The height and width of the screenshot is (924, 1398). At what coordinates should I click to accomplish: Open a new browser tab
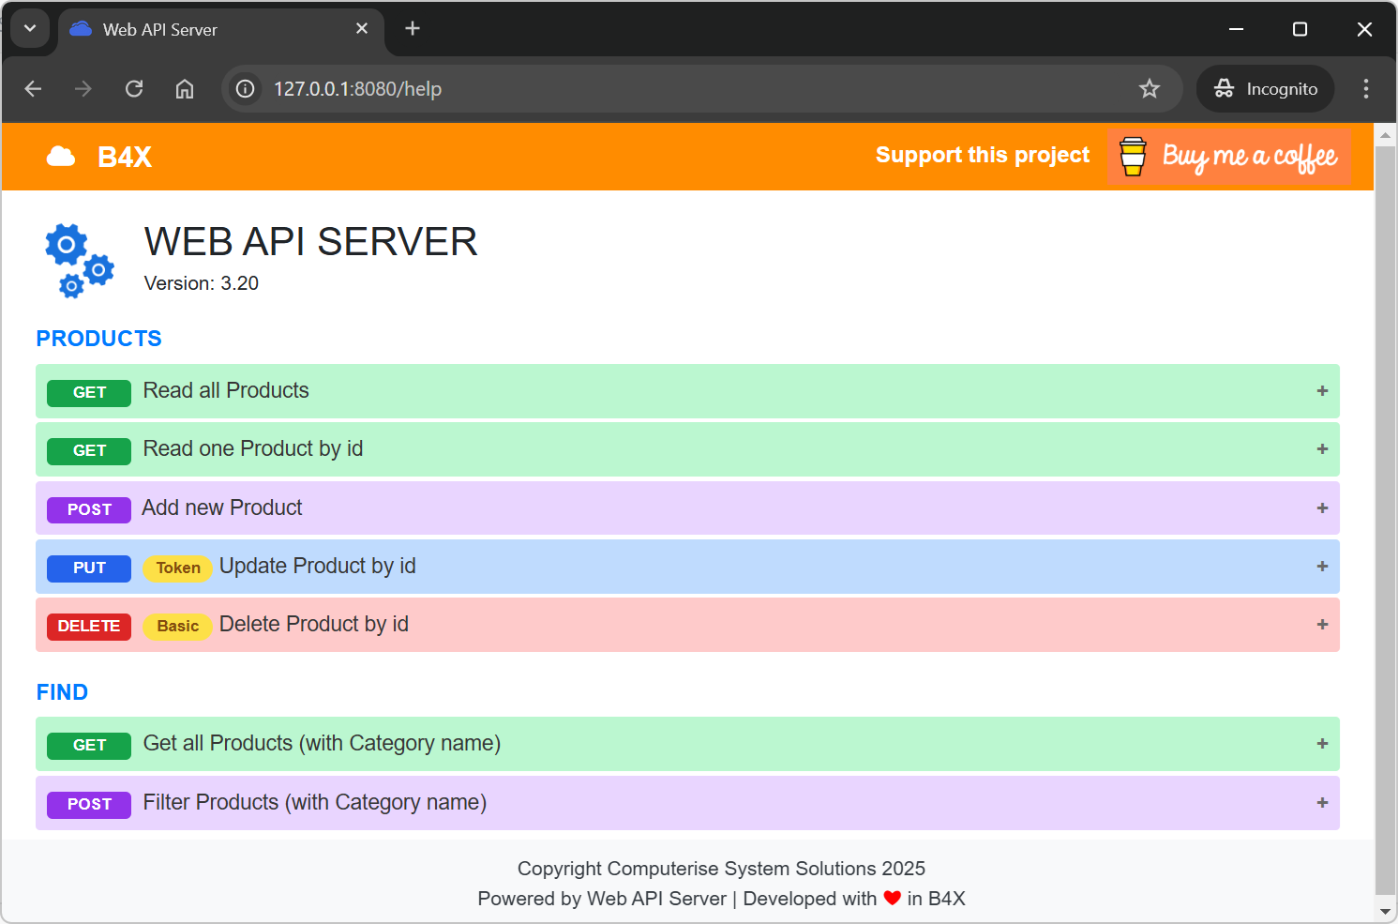pos(413,29)
